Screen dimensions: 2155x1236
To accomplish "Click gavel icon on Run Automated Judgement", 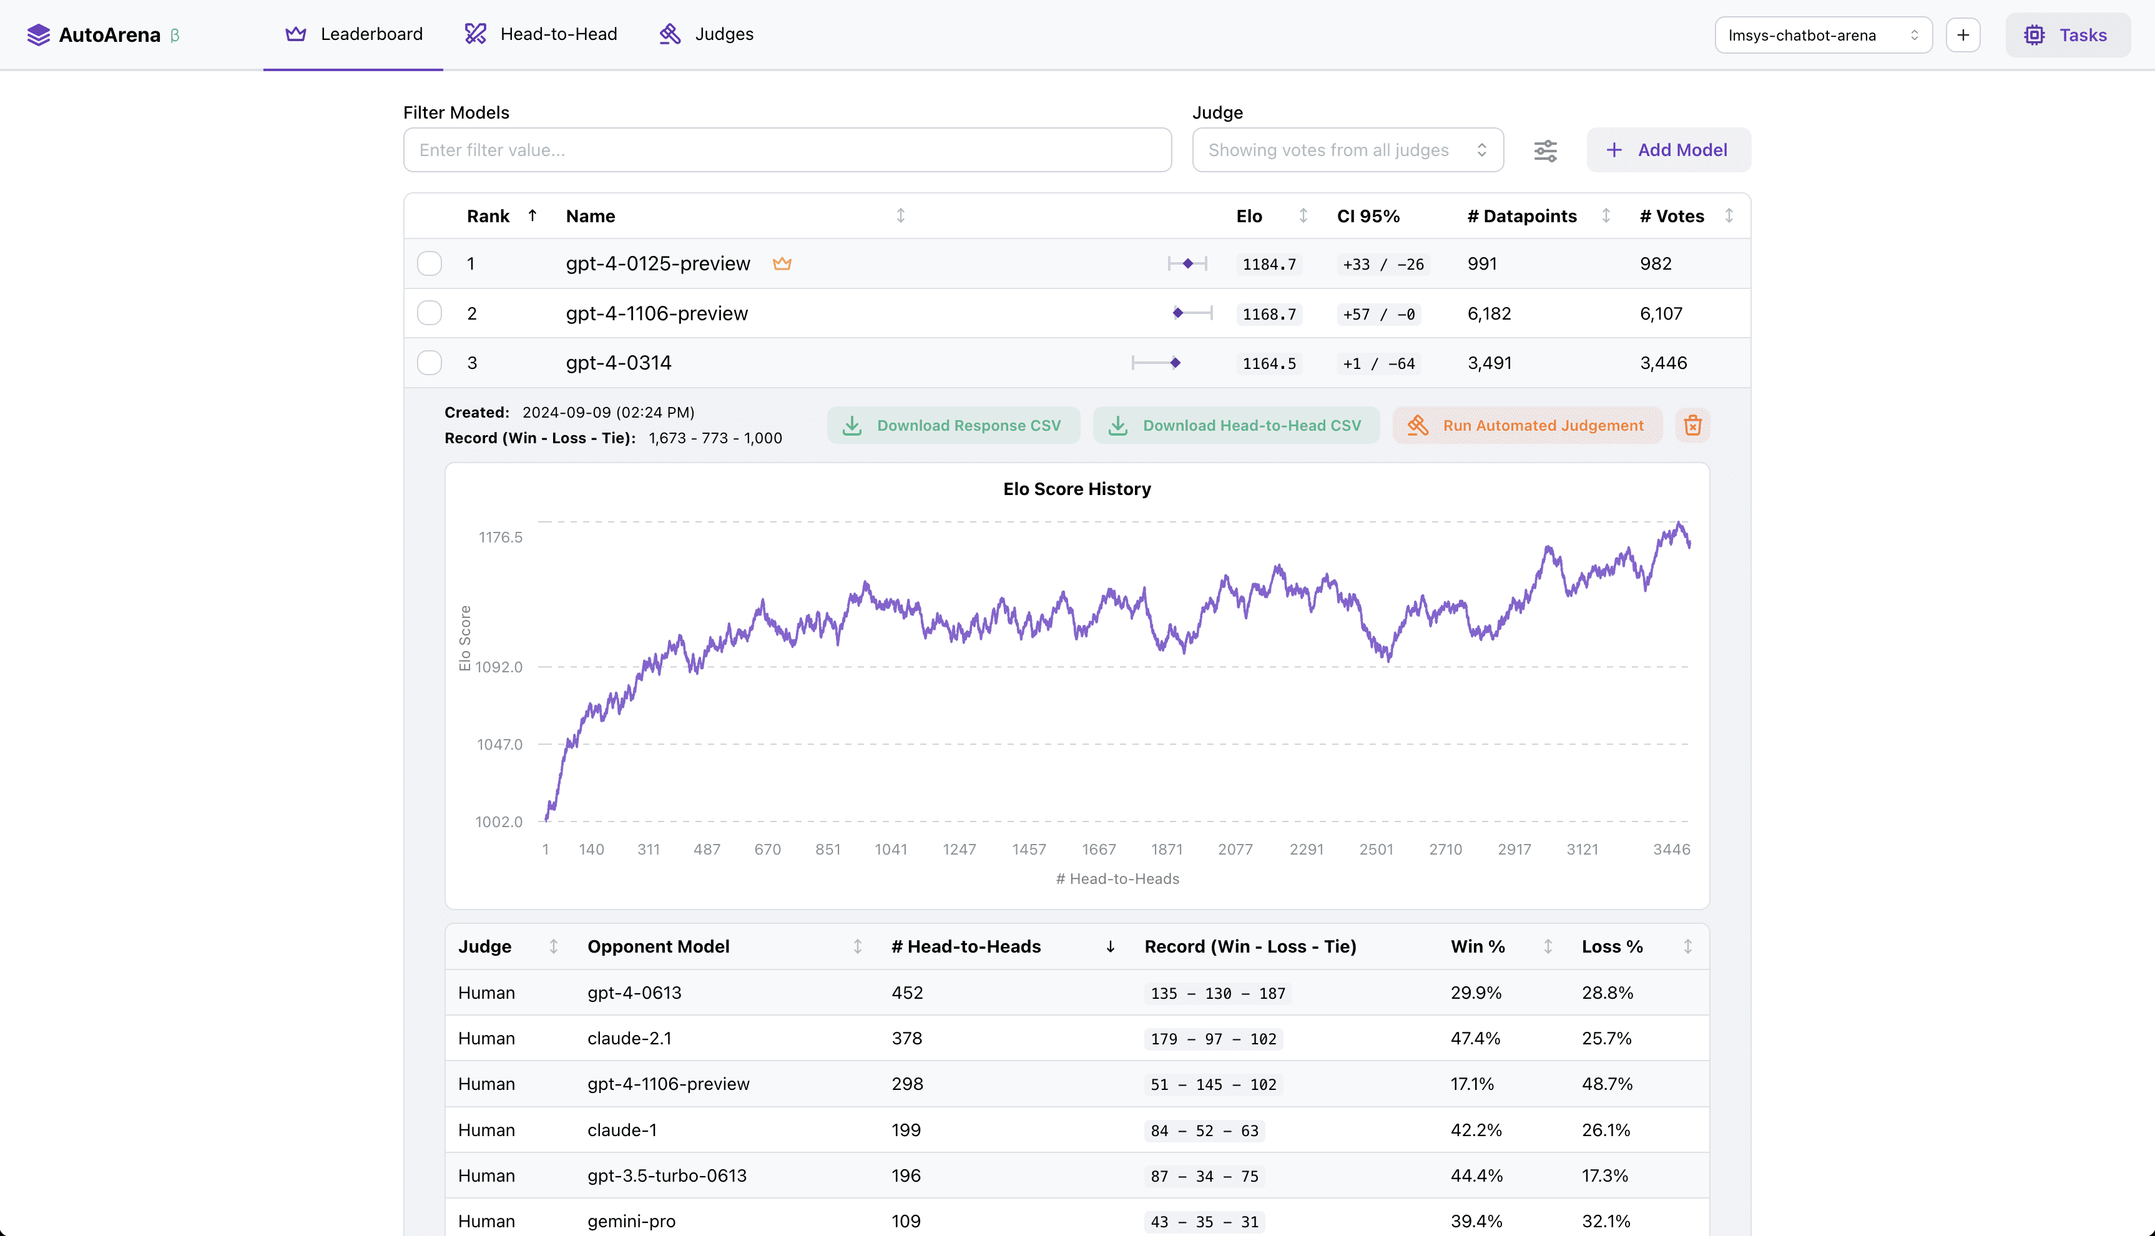I will coord(1418,425).
